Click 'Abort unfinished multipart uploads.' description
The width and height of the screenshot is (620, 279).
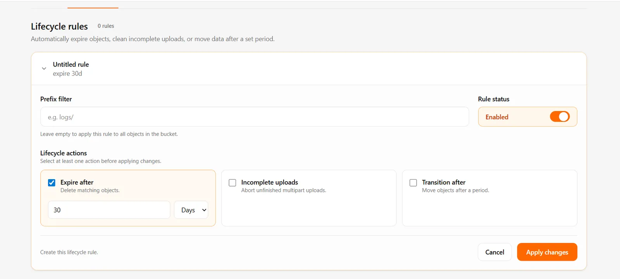tap(284, 190)
